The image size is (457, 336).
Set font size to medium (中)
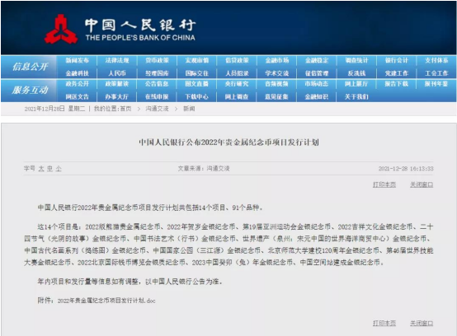(49, 169)
